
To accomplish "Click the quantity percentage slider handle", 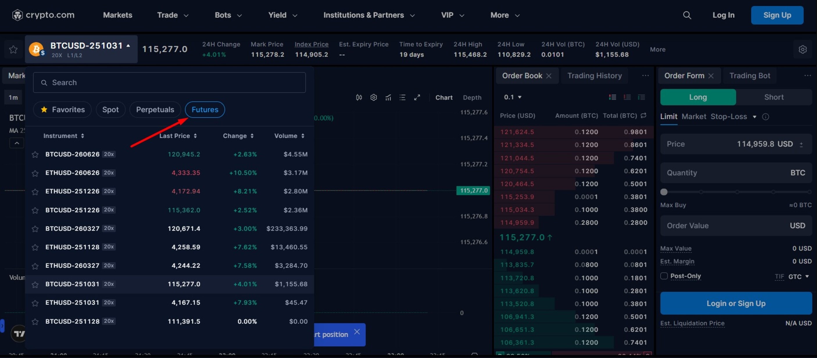I will coord(664,192).
